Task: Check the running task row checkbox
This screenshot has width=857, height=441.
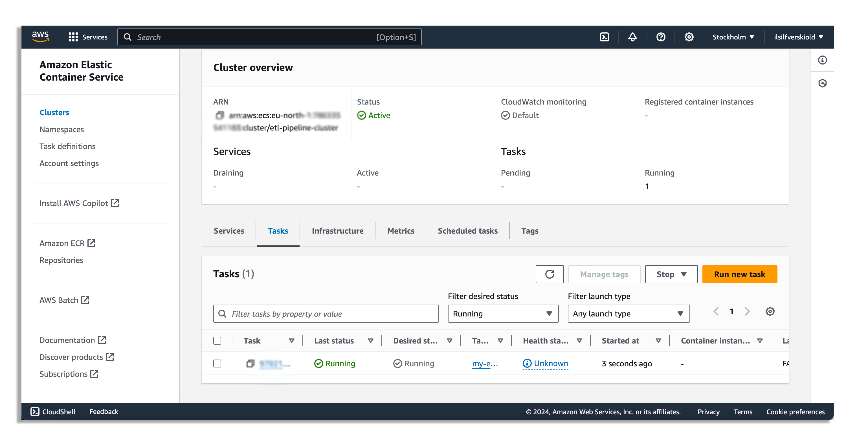Action: coord(217,364)
